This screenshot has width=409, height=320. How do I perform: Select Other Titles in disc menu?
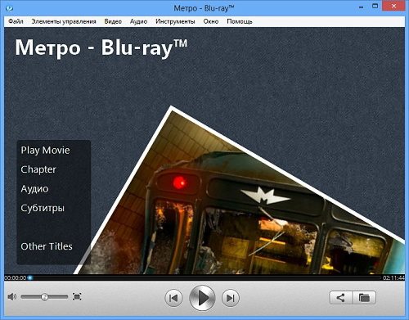tap(47, 246)
